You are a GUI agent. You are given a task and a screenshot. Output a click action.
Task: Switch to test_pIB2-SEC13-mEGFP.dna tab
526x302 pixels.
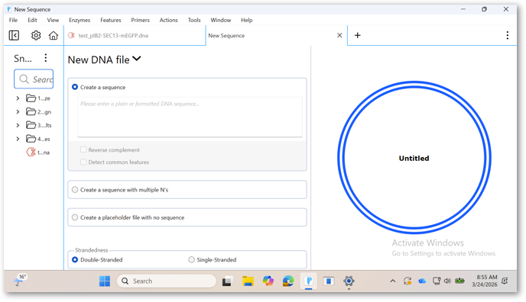click(x=135, y=35)
